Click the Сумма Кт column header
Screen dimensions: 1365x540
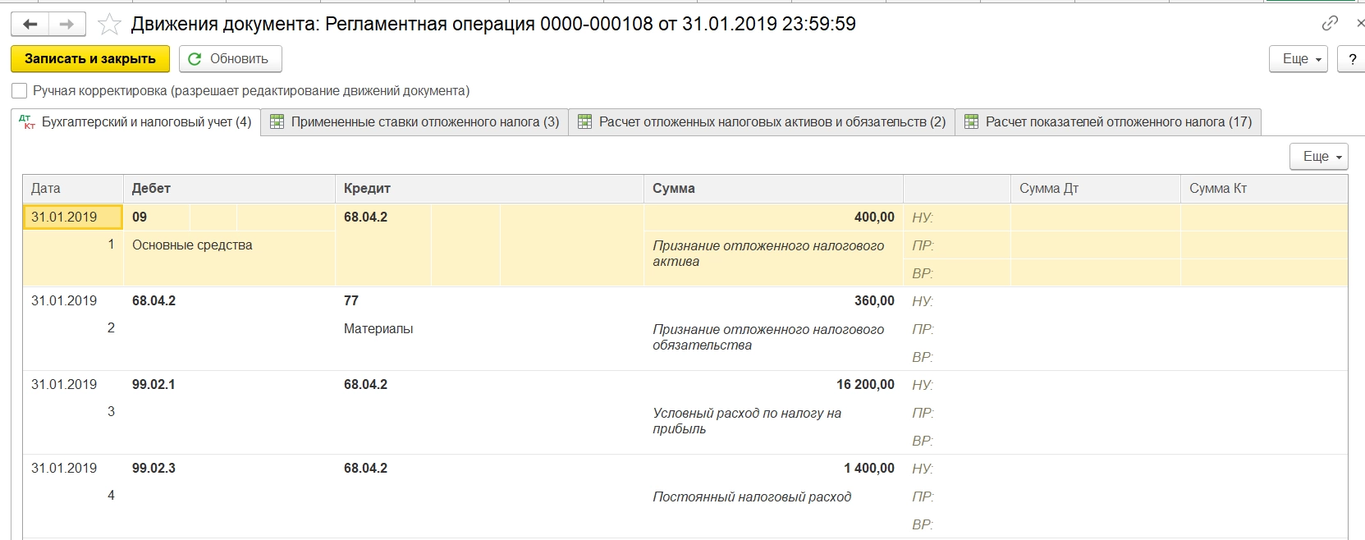point(1218,189)
